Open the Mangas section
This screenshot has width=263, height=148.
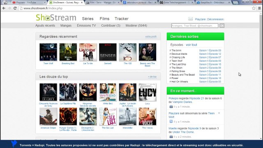coord(66,25)
